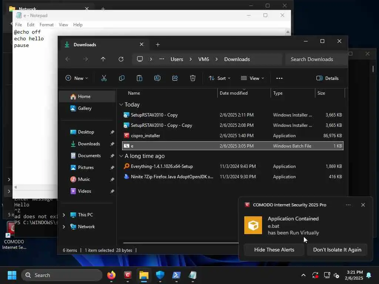The image size is (379, 284).
Task: Unpin Music from quick access
Action: point(112,179)
